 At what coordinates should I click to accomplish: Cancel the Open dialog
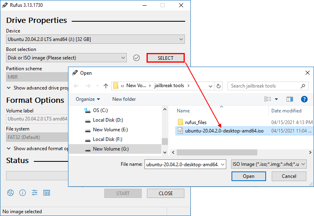coord(289,176)
